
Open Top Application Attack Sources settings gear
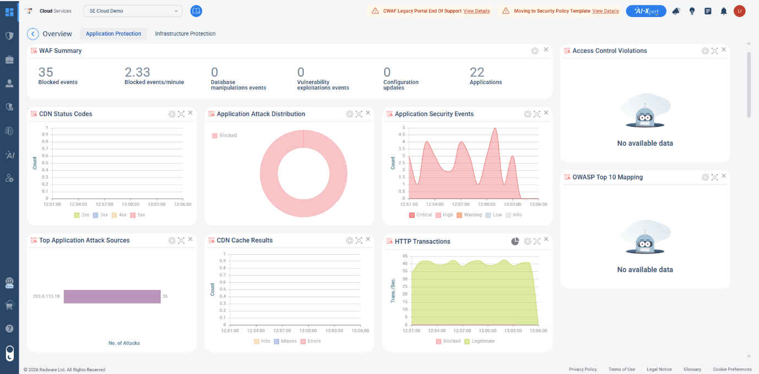pyautogui.click(x=172, y=240)
